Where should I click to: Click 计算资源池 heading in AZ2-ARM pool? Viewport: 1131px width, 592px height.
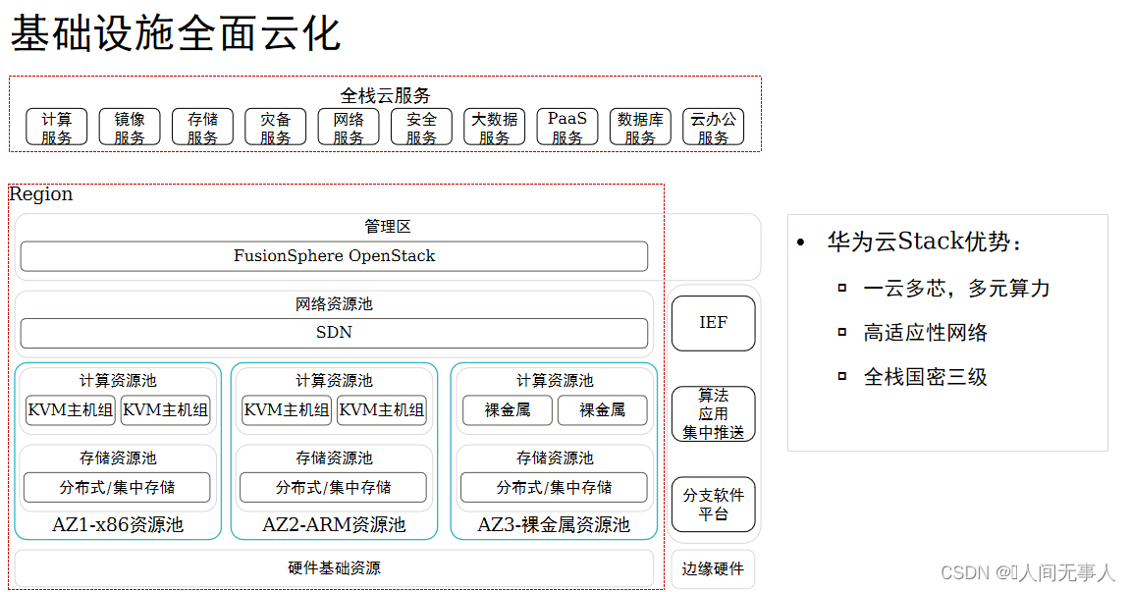334,381
